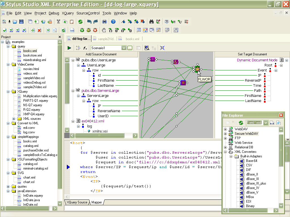The width and height of the screenshot is (290, 217).
Task: Switch to the XQuery Source tab
Action: (x=77, y=202)
